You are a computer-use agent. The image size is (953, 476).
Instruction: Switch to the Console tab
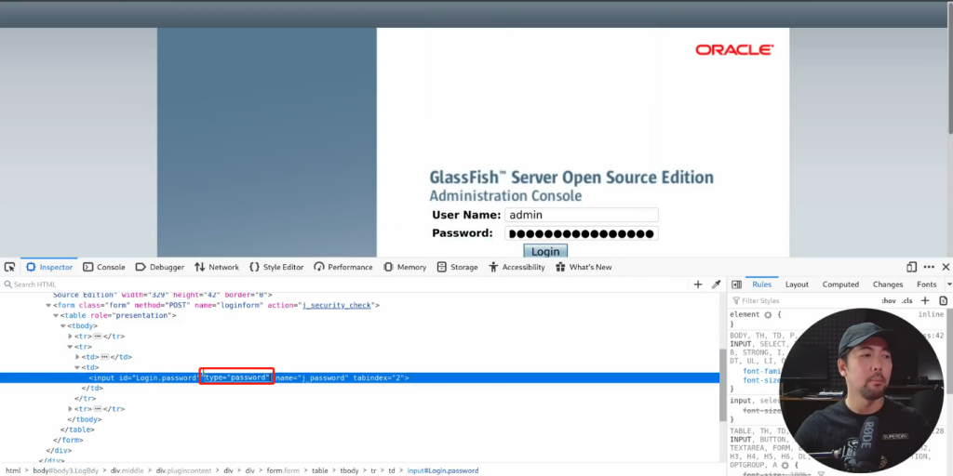click(104, 267)
